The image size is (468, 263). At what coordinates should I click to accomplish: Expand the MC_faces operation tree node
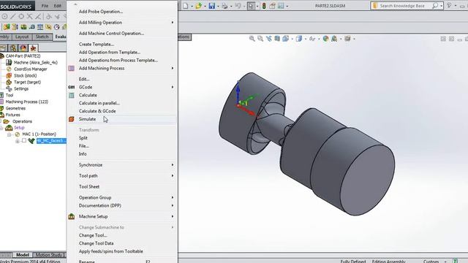coord(18,141)
